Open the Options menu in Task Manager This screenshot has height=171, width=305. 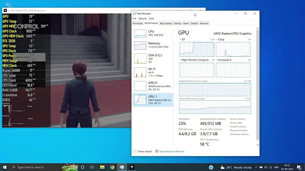coord(142,19)
